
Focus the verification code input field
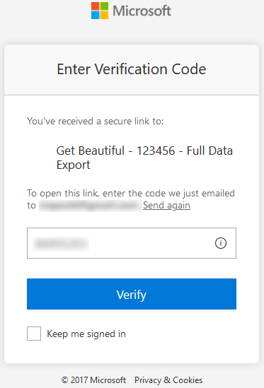(132, 243)
